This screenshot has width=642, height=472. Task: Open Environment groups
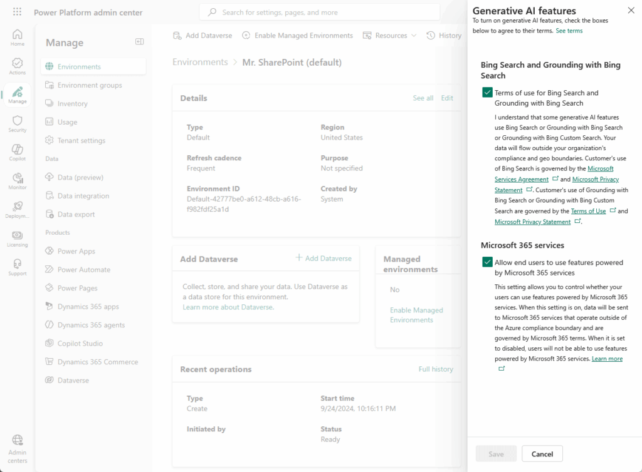point(93,85)
